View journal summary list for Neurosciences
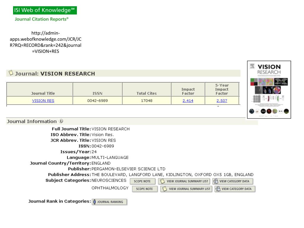Image resolution: width=304 pixels, height=228 pixels. pos(184,181)
